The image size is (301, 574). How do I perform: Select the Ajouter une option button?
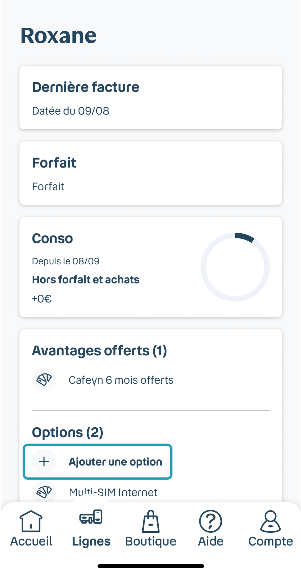coord(98,461)
